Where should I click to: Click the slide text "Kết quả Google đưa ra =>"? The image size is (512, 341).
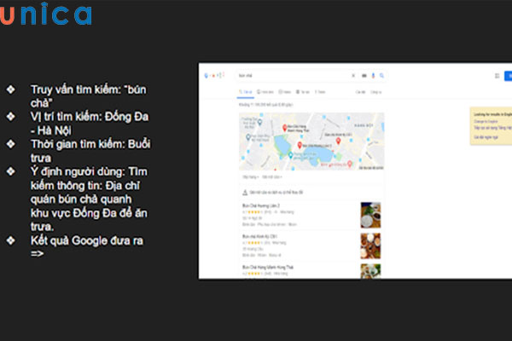click(87, 246)
